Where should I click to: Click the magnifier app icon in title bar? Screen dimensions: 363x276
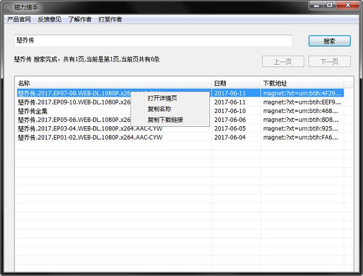(x=6, y=6)
